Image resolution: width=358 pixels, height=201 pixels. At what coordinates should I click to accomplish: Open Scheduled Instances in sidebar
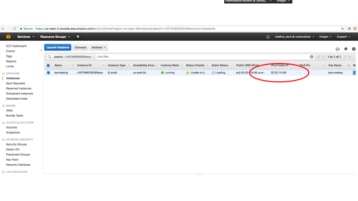[19, 94]
